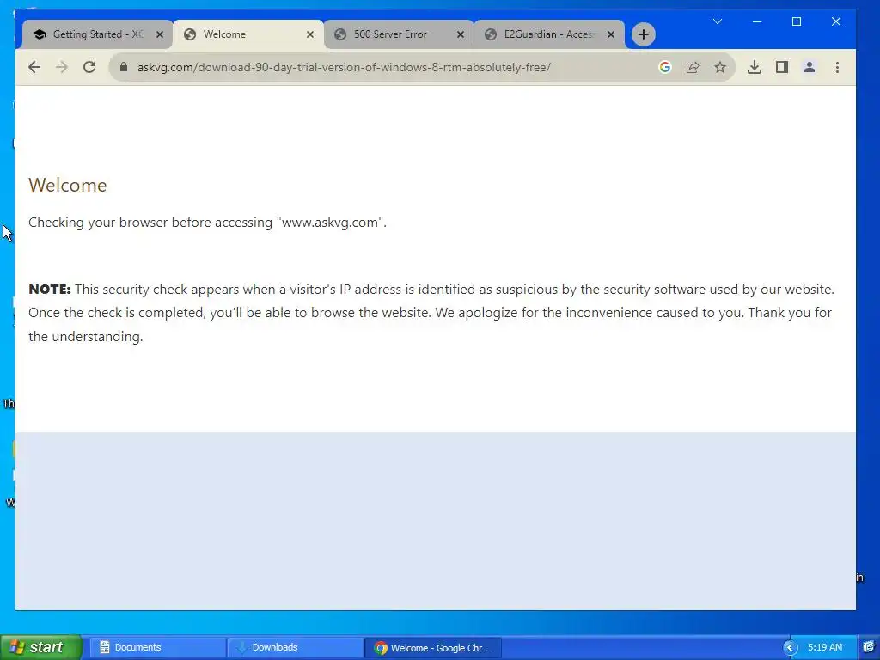
Task: Open Chrome downloads tray icon
Action: (755, 67)
